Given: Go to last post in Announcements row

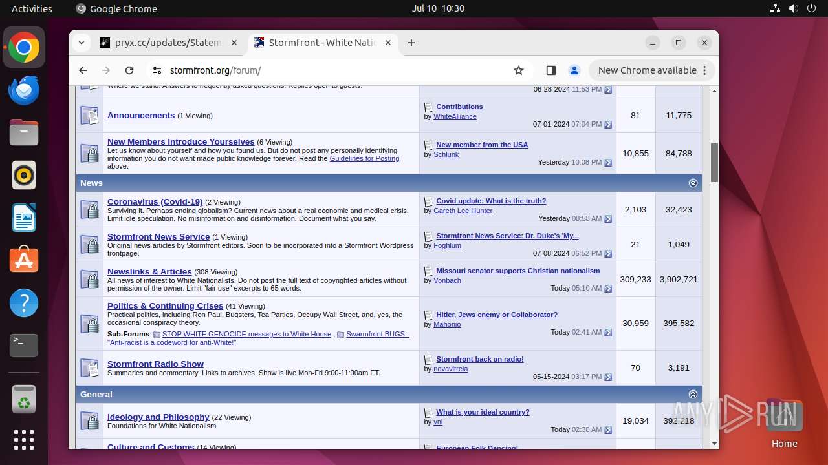Looking at the screenshot, I should [608, 125].
